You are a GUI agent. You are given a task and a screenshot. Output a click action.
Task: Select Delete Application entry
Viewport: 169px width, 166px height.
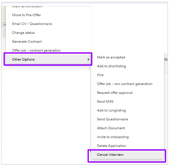point(112,146)
